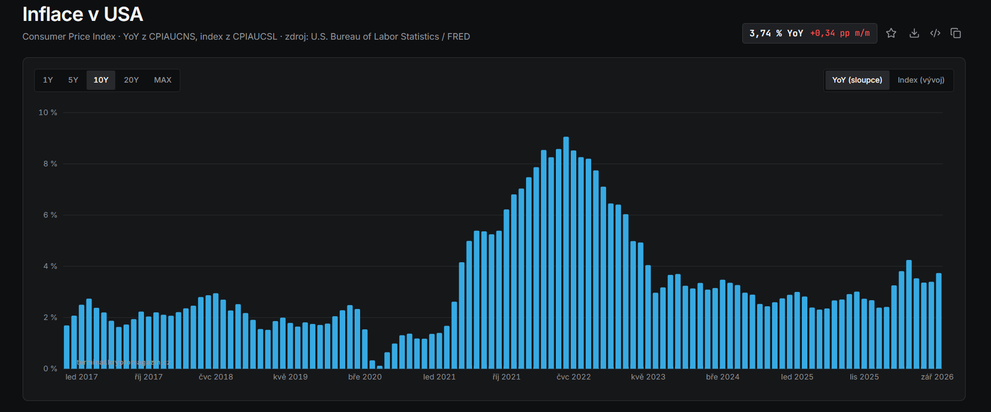
Task: Click the '8 %' y-axis label
Action: pyautogui.click(x=50, y=164)
